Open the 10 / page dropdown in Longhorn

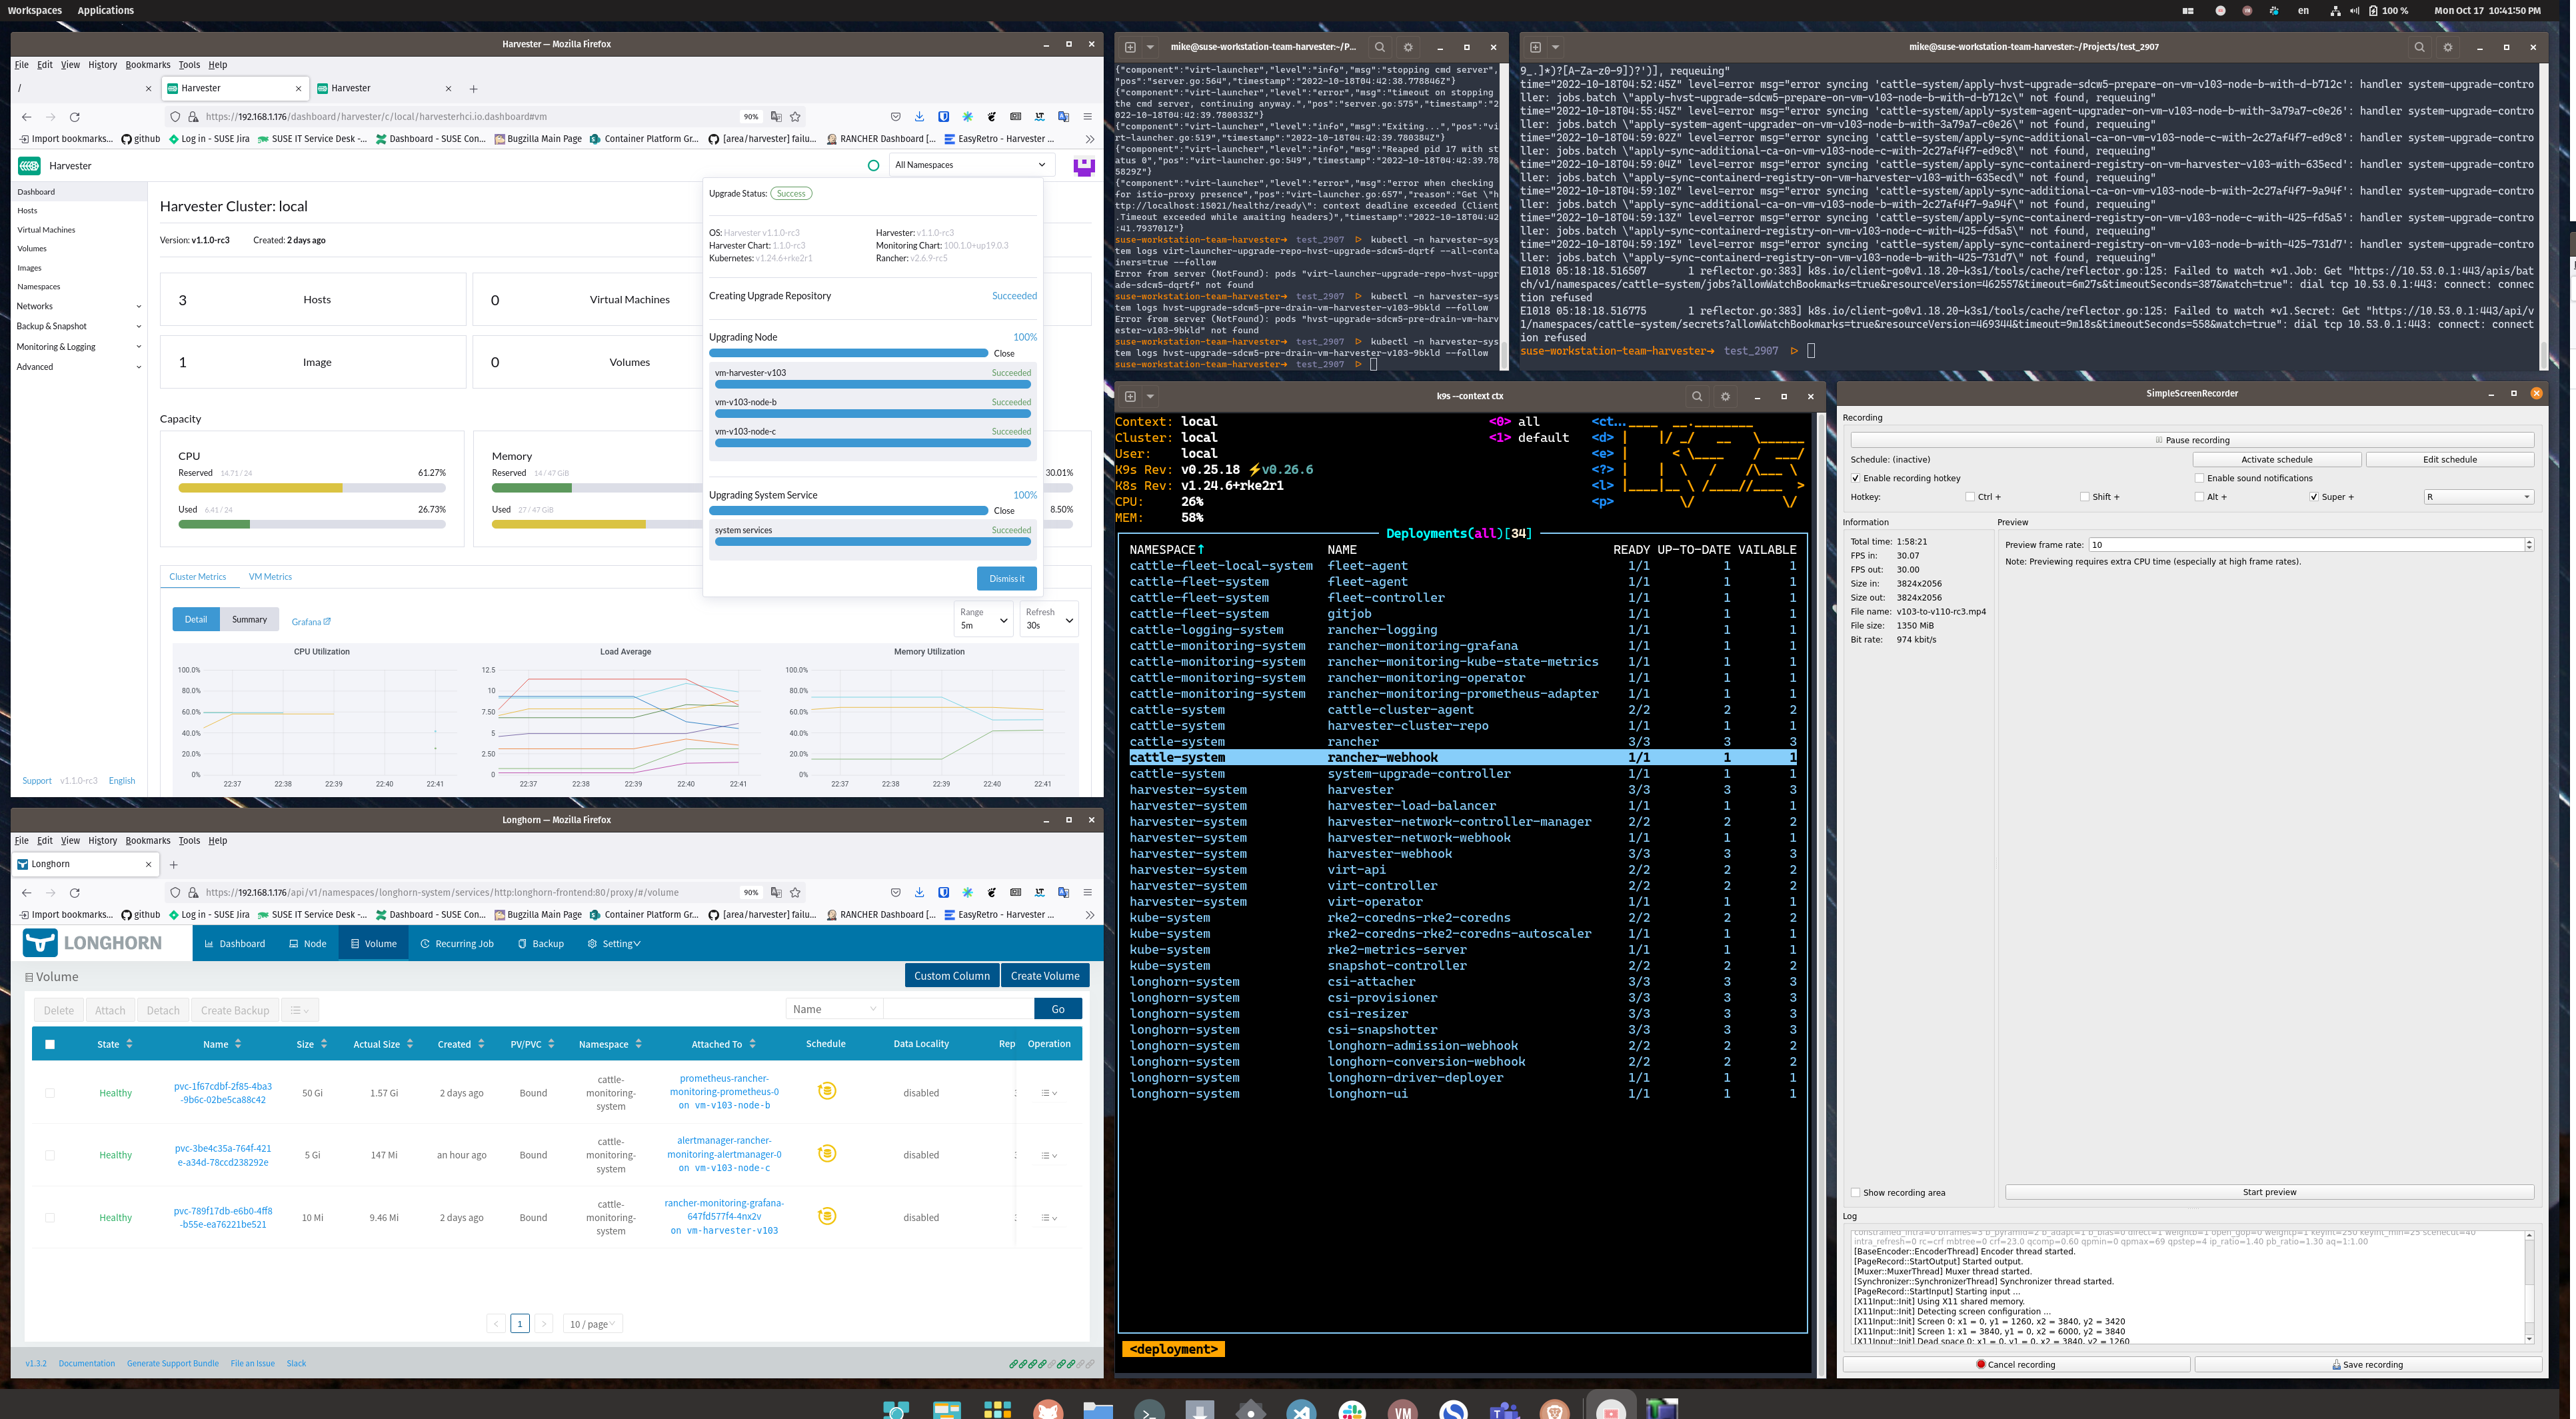click(x=591, y=1323)
